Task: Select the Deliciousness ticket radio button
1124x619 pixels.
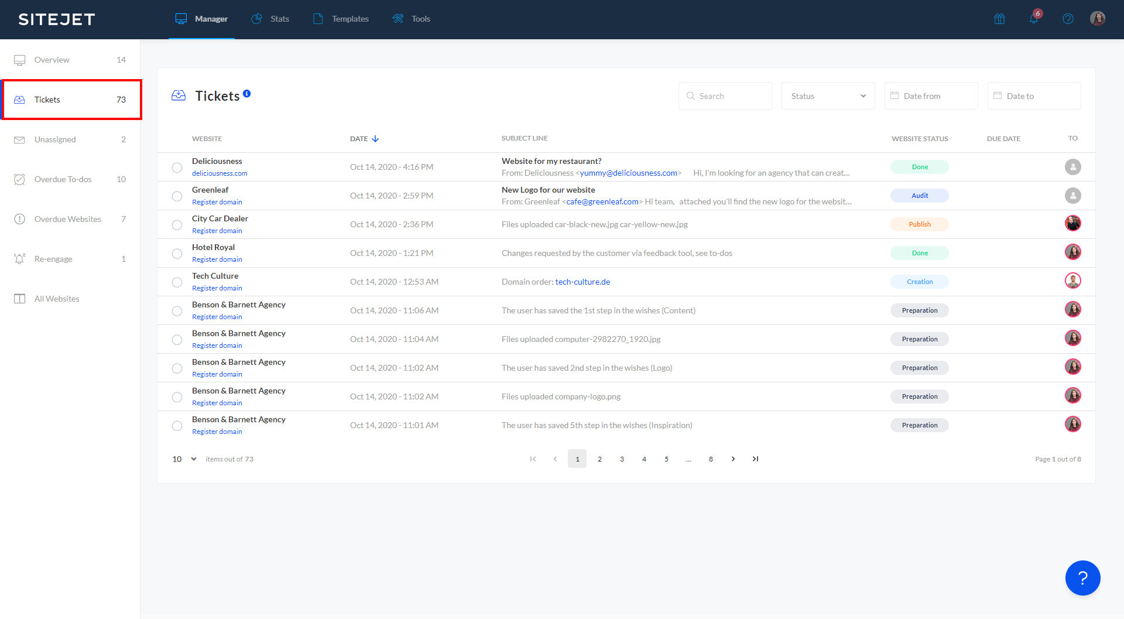Action: pyautogui.click(x=177, y=167)
